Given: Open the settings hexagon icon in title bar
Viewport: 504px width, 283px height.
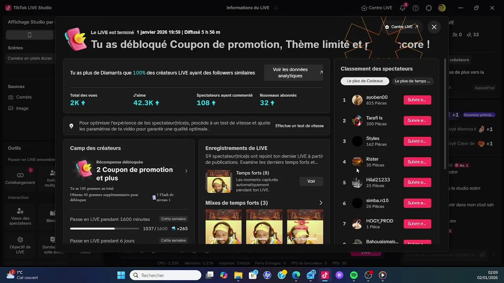Looking at the screenshot, I should [429, 8].
